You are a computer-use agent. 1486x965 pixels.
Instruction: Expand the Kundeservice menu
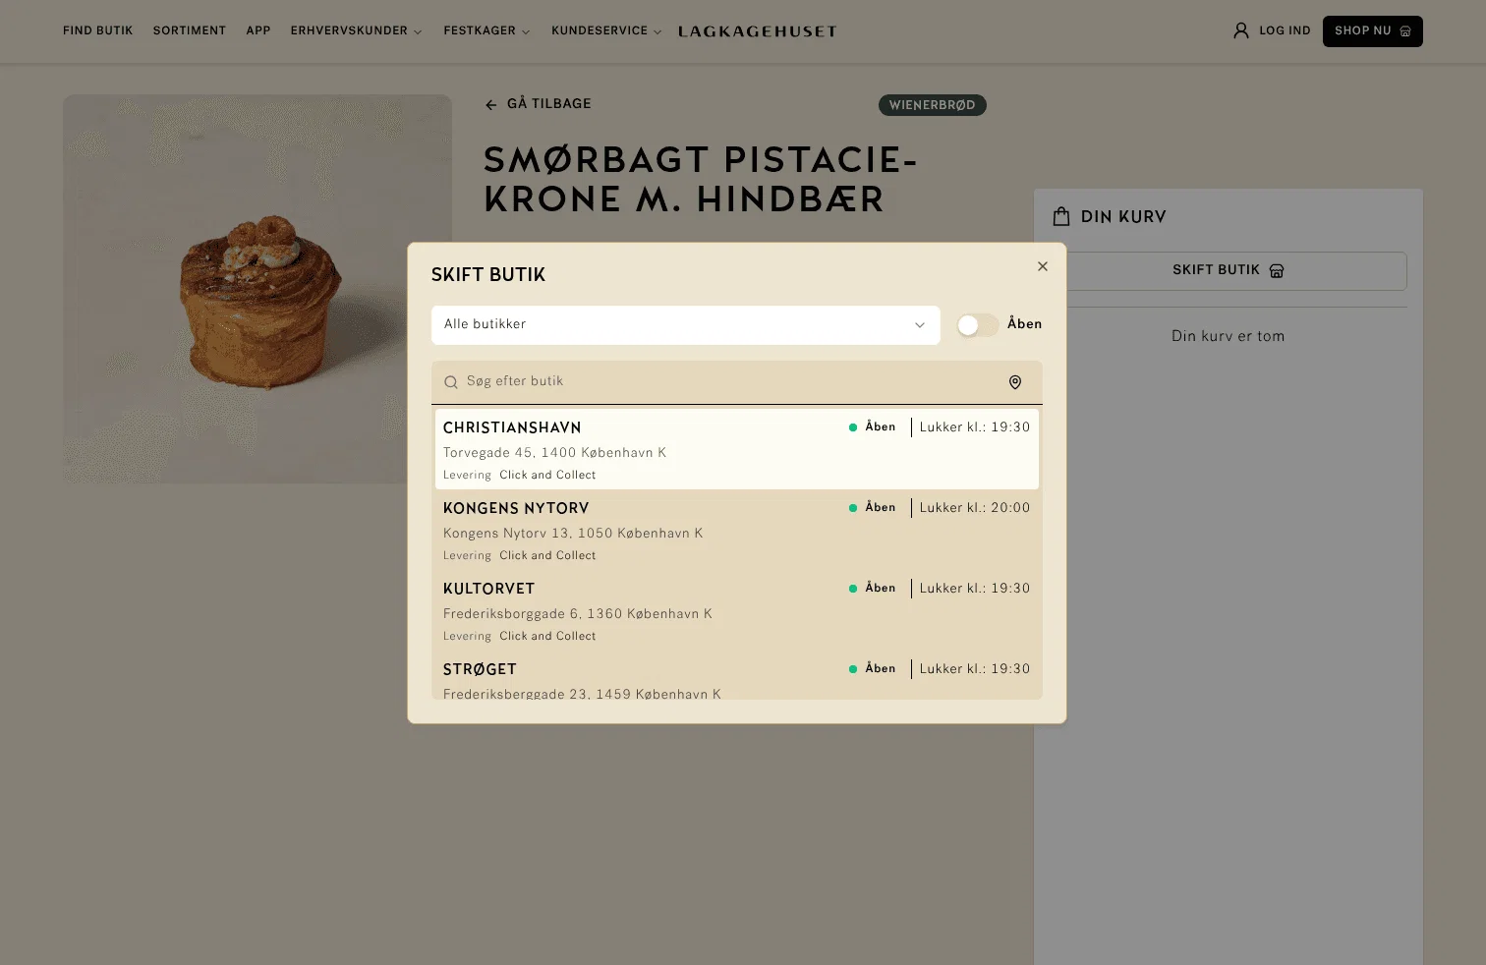(606, 31)
